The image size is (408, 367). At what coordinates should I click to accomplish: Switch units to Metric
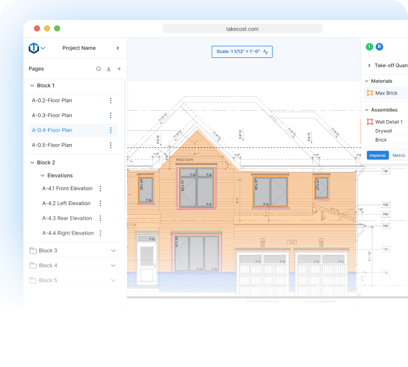click(x=399, y=155)
